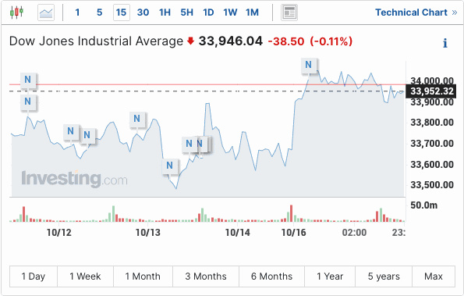Screen dimensions: 464x296
Task: Open the news marker at the 10/13 low
Action: click(169, 166)
